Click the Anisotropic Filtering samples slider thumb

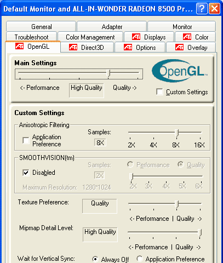[176, 133]
